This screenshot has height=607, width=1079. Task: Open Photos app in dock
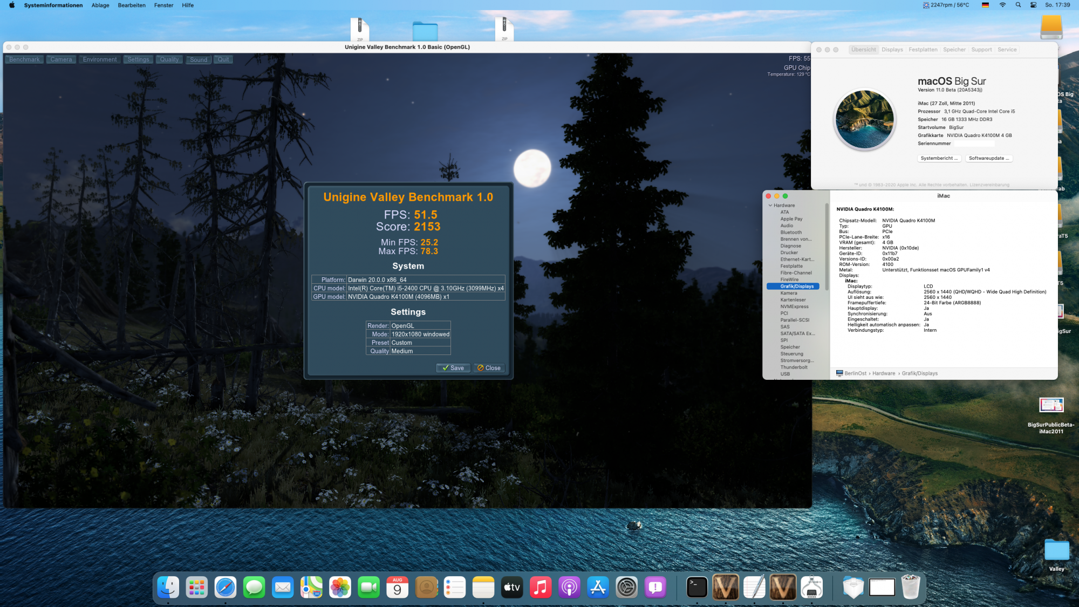[340, 587]
